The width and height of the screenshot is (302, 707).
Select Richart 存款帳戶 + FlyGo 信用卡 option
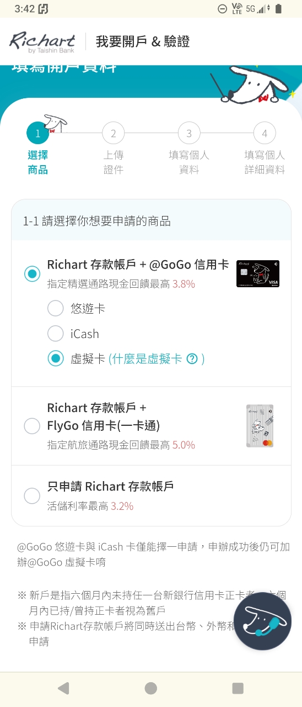[32, 426]
